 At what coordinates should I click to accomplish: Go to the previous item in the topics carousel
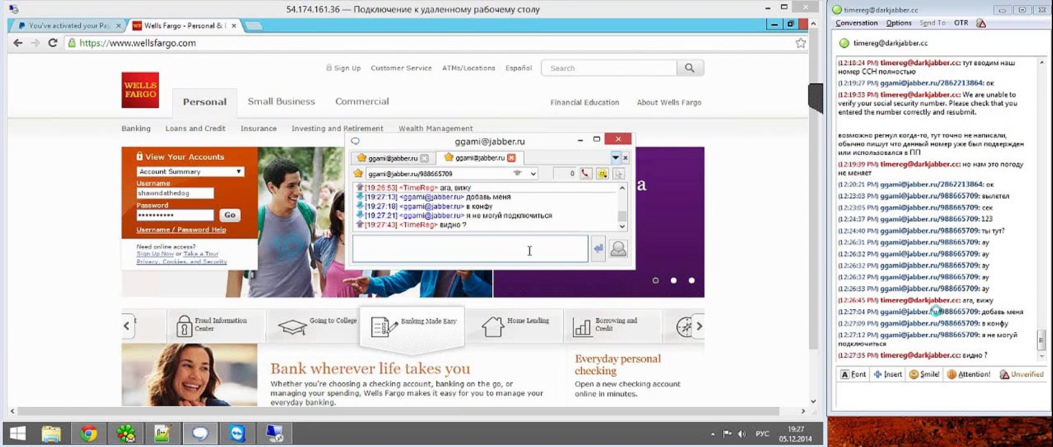tap(127, 325)
